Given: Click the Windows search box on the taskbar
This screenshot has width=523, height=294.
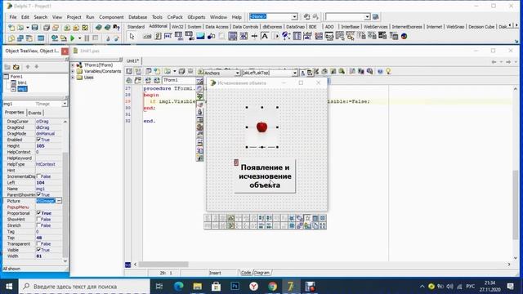Looking at the screenshot, I should [x=84, y=287].
